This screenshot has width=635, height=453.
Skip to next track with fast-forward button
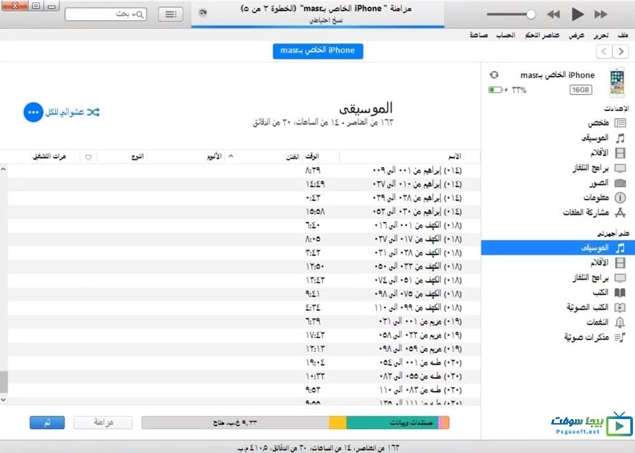click(600, 15)
